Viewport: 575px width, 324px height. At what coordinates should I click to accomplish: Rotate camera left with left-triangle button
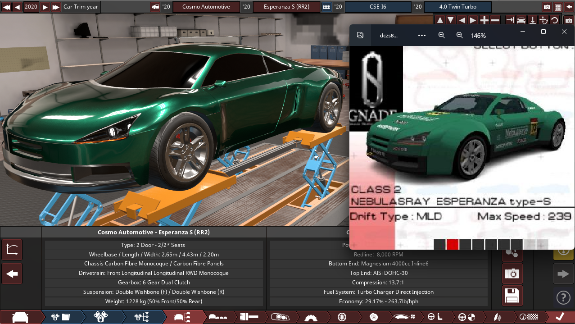point(462,20)
